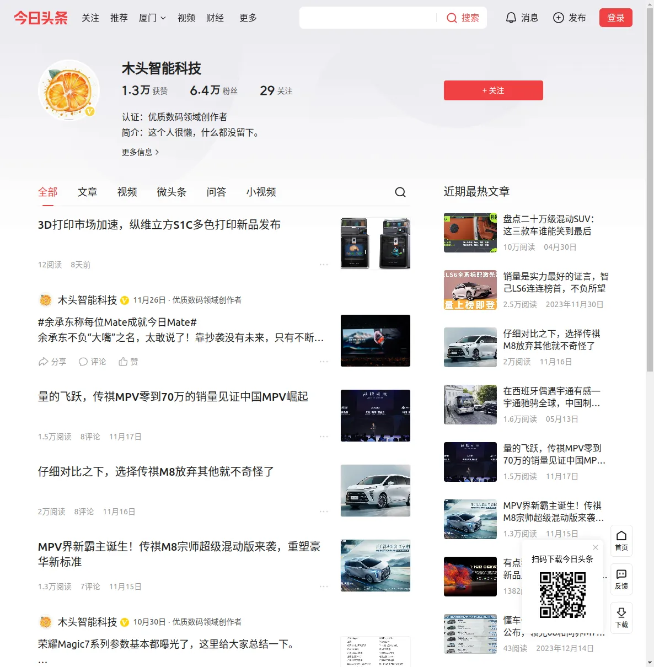The width and height of the screenshot is (654, 667).
Task: Click the 今日头条 logo
Action: click(41, 18)
